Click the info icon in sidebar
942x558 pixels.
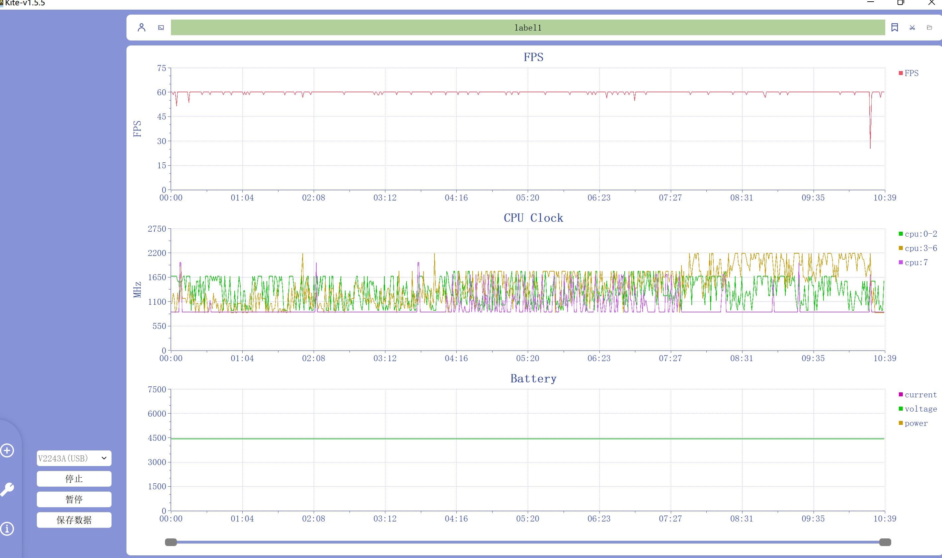[x=7, y=529]
